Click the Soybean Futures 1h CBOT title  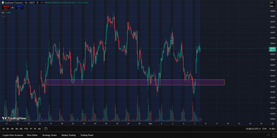tap(20, 3)
